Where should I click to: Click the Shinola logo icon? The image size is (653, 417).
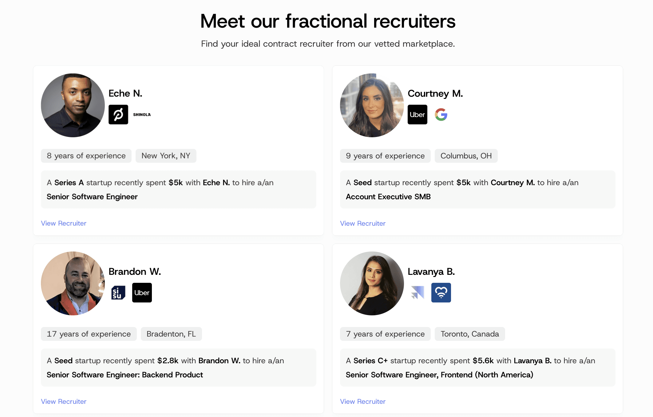coord(142,115)
